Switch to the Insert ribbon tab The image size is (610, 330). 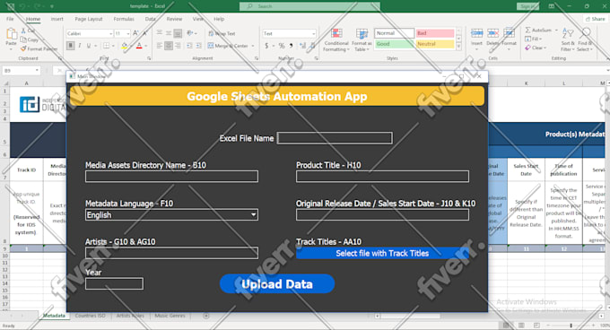57,19
